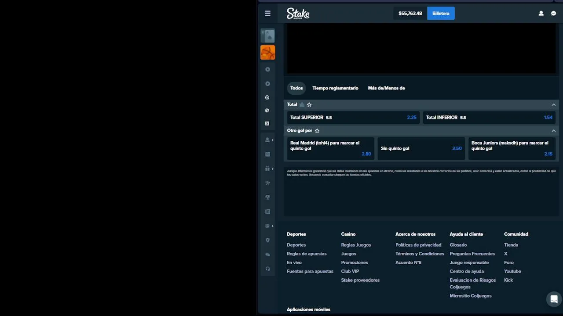The width and height of the screenshot is (563, 316).
Task: Switch to Más de/Menos de tab
Action: click(x=386, y=88)
